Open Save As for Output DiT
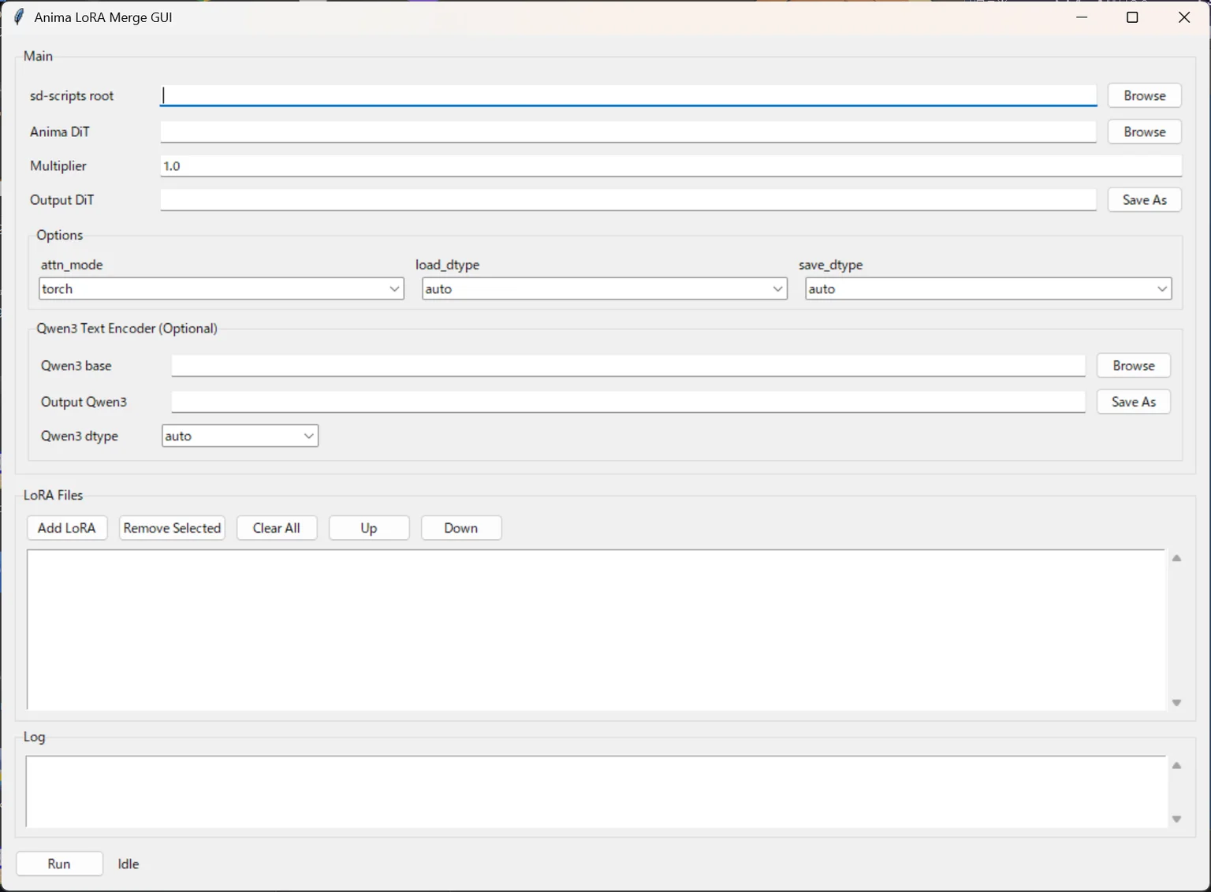Viewport: 1211px width, 892px height. tap(1144, 200)
